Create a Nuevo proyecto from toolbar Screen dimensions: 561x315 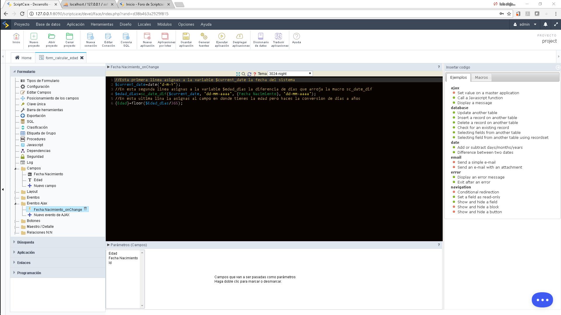tap(34, 40)
